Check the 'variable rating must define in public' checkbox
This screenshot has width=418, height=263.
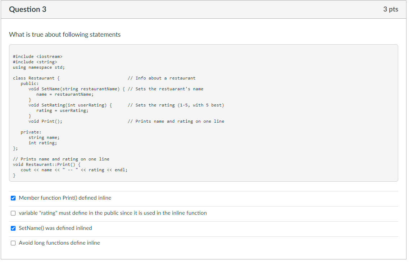coord(13,213)
